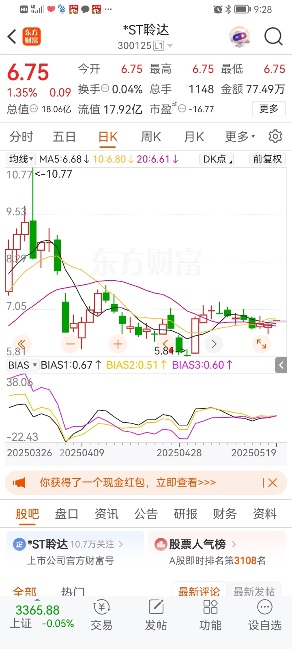The width and height of the screenshot is (292, 649).
Task: Tap the 换手 info circle icon
Action: coord(105,88)
